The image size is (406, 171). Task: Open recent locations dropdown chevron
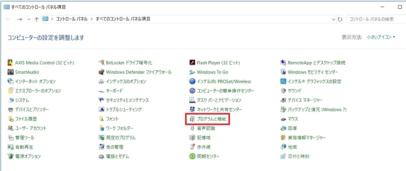click(x=29, y=19)
